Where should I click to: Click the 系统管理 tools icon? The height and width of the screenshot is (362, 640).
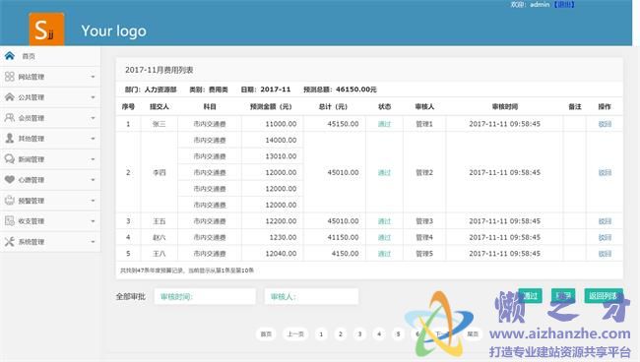tap(10, 242)
